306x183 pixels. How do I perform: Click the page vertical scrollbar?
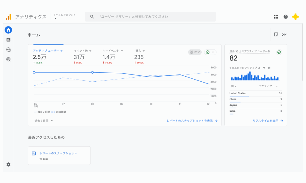[x=302, y=52]
